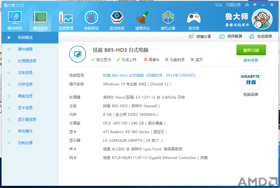Screen dimensions: 280x188
Task: Click the download icon in title bar
Action: [x=247, y=5]
